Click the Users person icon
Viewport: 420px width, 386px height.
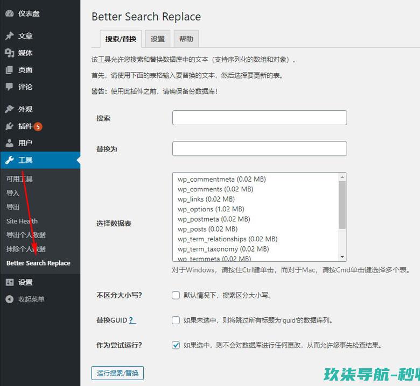pos(9,143)
